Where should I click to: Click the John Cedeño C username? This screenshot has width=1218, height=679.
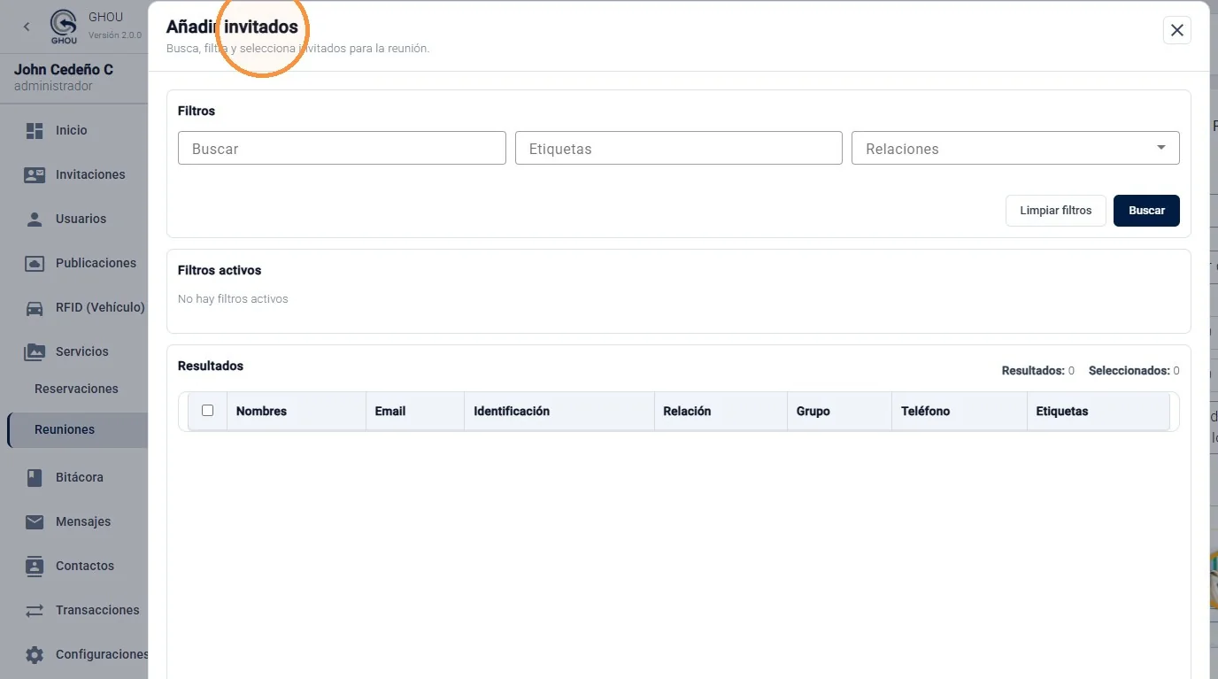[x=64, y=69]
